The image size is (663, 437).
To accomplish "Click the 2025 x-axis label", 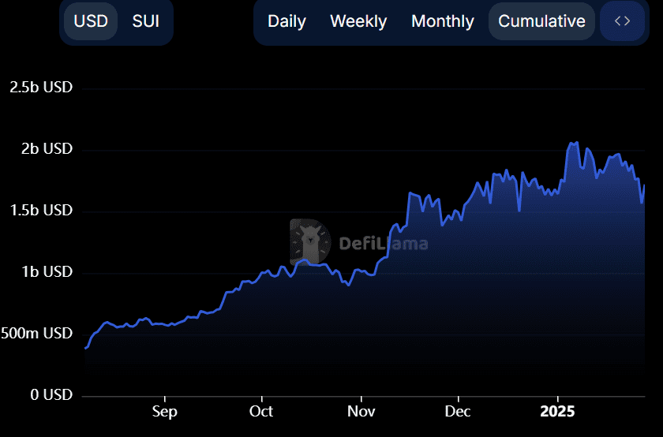I will (557, 411).
